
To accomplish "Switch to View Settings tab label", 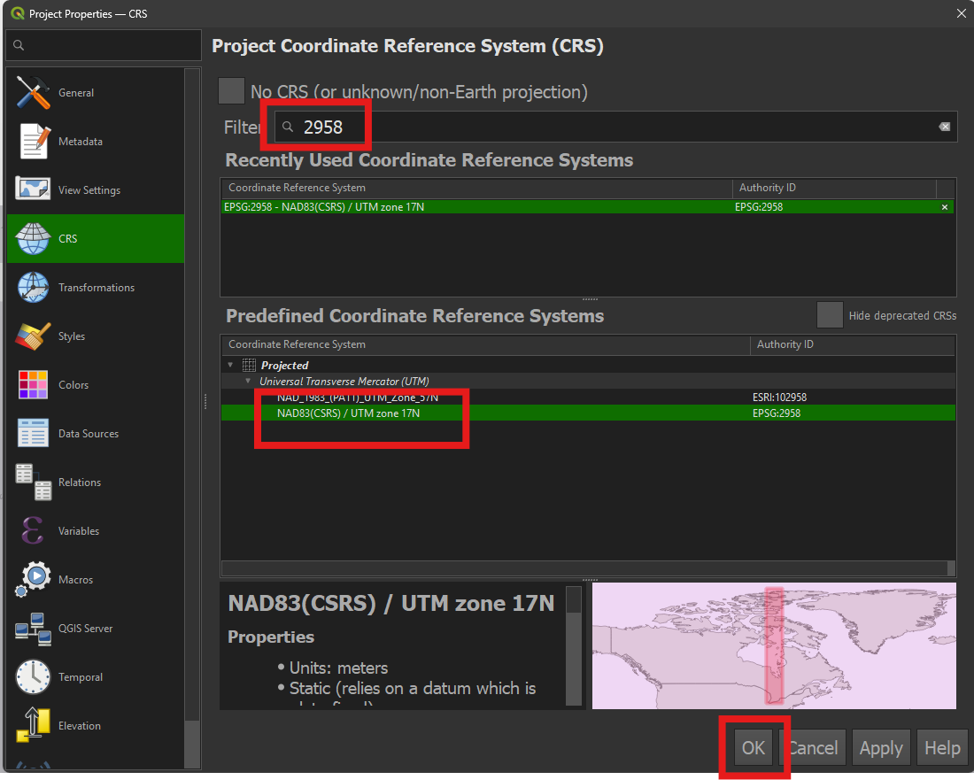I will 89,190.
